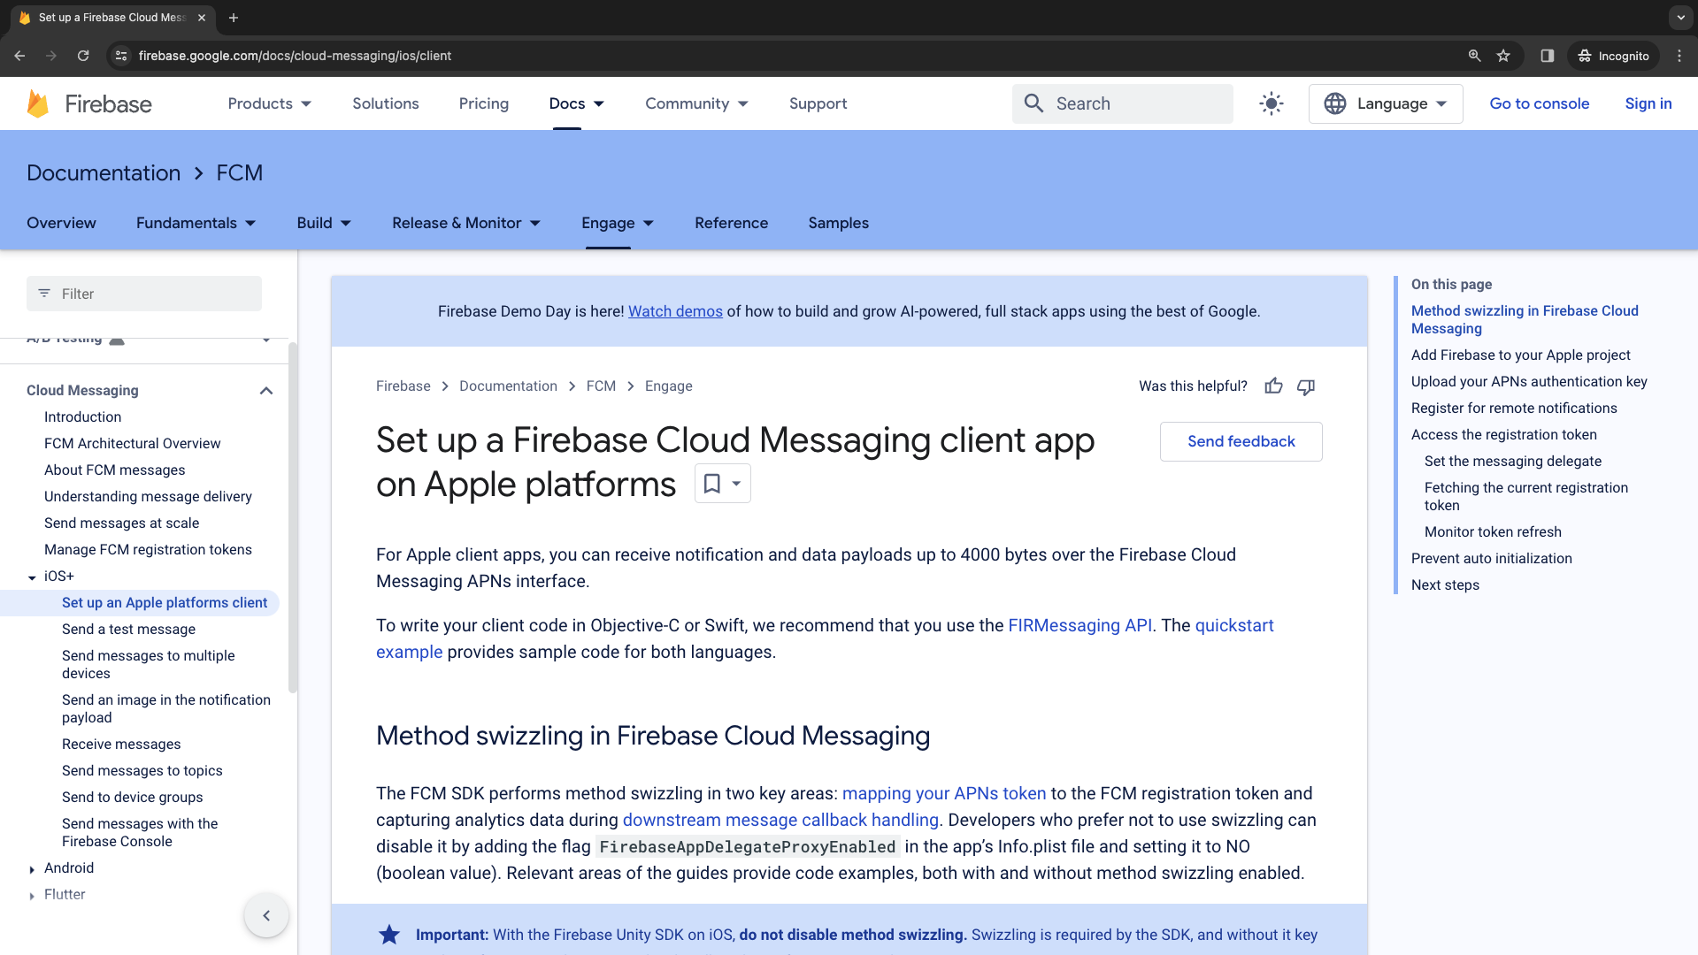Collapse the Cloud Messaging section chevron
Screen dimensions: 1698x955
coord(266,391)
